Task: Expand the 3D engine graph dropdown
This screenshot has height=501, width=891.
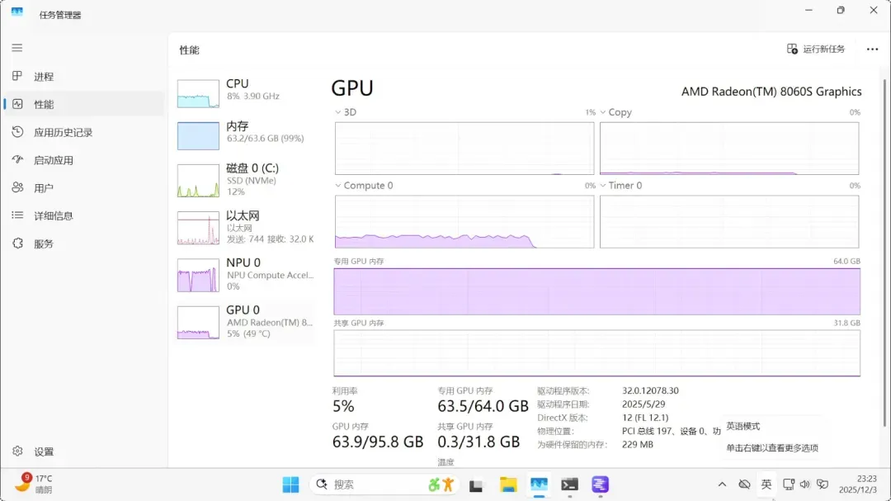Action: tap(338, 112)
